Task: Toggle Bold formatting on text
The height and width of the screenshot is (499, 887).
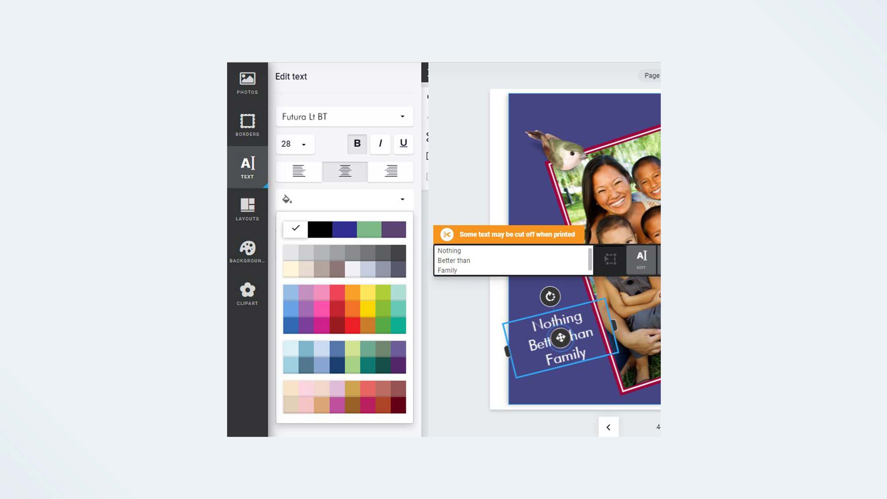Action: 357,143
